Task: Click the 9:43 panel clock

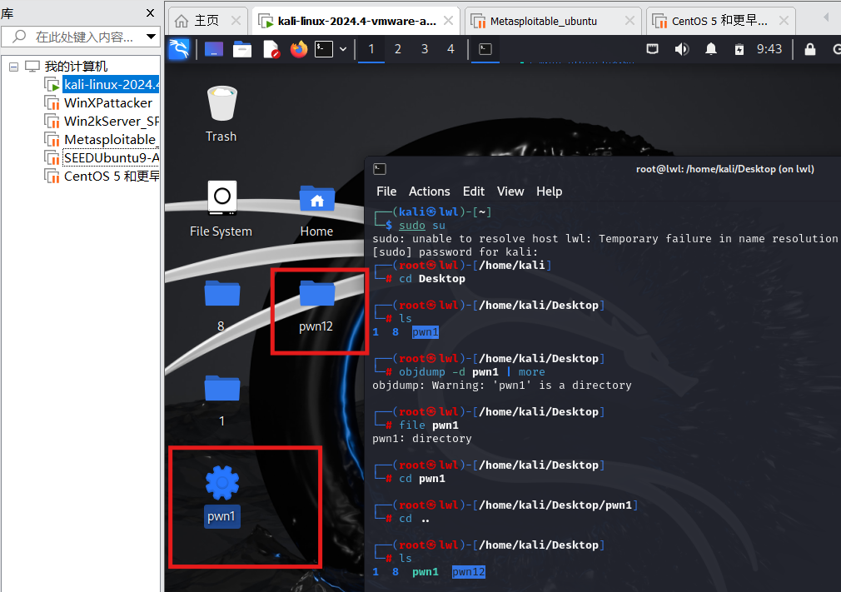Action: click(x=769, y=49)
